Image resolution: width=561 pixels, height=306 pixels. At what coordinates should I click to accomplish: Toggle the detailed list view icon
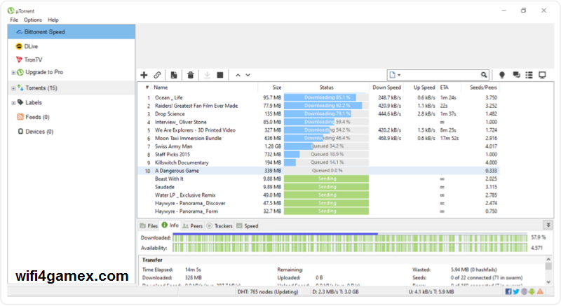(529, 75)
